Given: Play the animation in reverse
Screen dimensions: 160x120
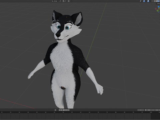Looking at the screenshot, I should click(x=63, y=110).
